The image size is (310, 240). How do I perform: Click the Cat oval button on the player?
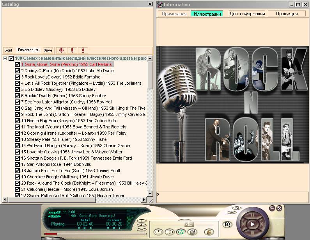coord(232,213)
